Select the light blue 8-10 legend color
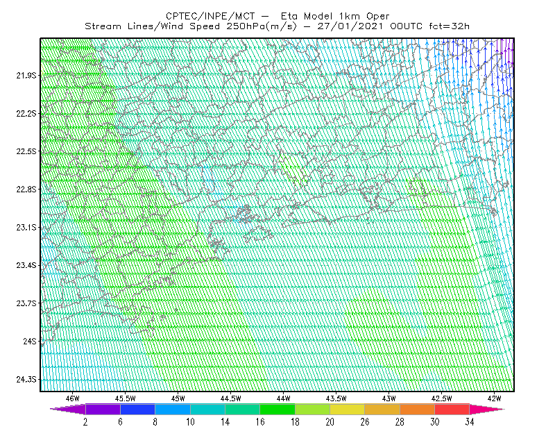 tap(173, 409)
